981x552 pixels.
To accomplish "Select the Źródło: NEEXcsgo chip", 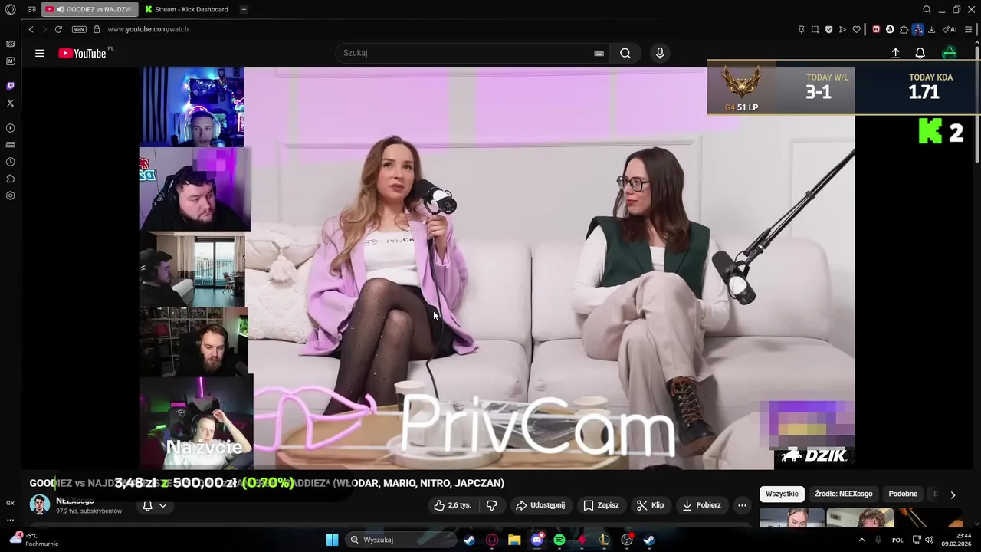I will (x=843, y=494).
